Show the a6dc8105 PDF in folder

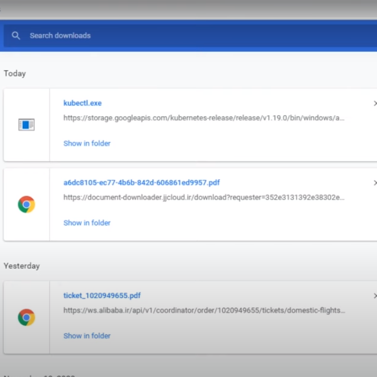[87, 223]
